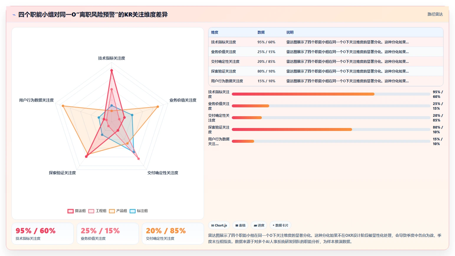Toggle the 工程组 legend swatch
The image size is (455, 256).
click(91, 211)
